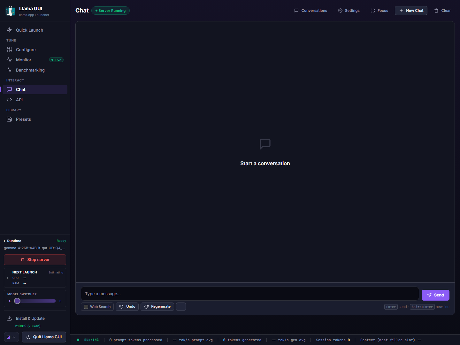Click the Regenerate button
The image size is (460, 345).
coord(157,307)
